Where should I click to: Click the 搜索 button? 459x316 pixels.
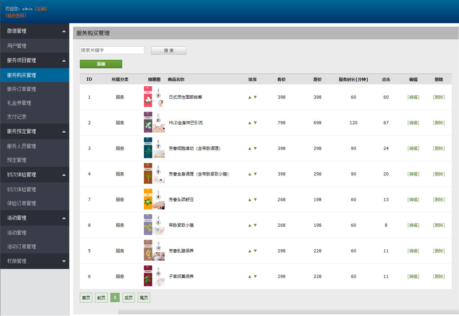pyautogui.click(x=168, y=51)
